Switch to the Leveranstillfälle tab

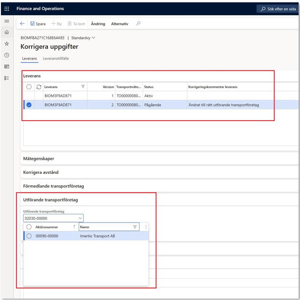click(56, 58)
